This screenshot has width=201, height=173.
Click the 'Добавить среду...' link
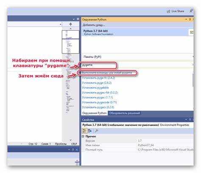pos(94,25)
